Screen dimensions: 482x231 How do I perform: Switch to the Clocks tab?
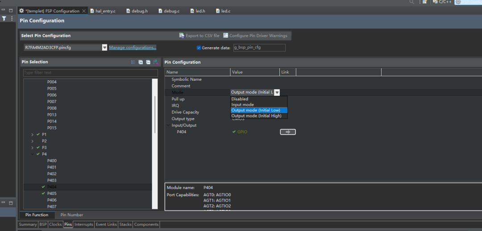(x=55, y=224)
